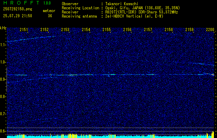Screen dimensions: 217x138
Task: Click the filename 2507292150.png
Action: (x=18, y=9)
